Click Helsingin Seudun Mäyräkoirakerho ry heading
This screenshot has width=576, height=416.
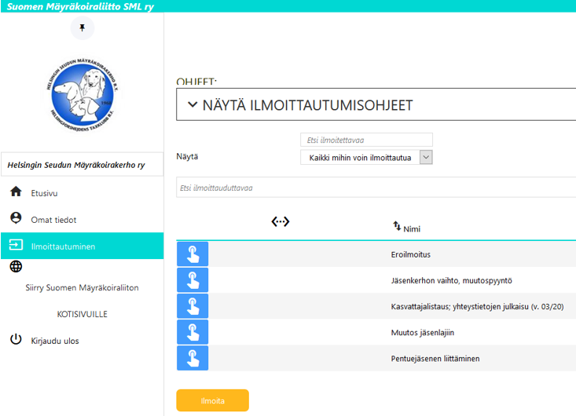click(76, 165)
